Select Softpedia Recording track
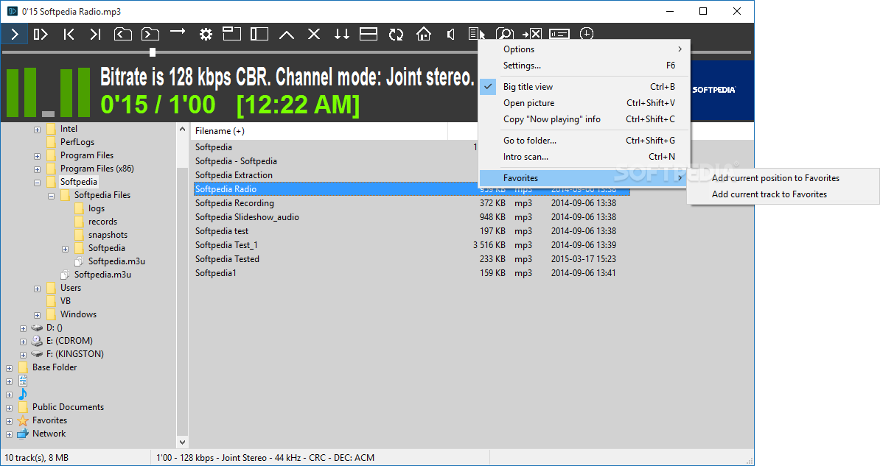Image resolution: width=880 pixels, height=466 pixels. point(234,203)
